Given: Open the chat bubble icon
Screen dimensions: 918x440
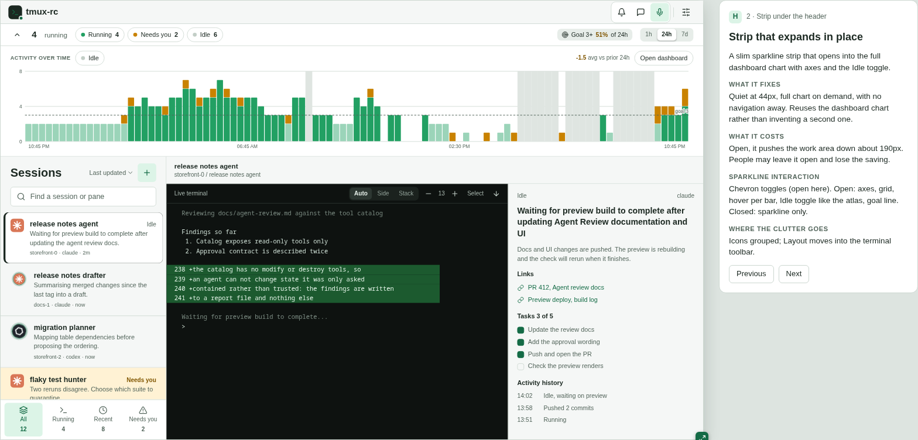Looking at the screenshot, I should coord(640,12).
